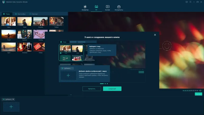Select the Wedding theme thumbnail
The image size is (204, 115).
pyautogui.click(x=39, y=34)
